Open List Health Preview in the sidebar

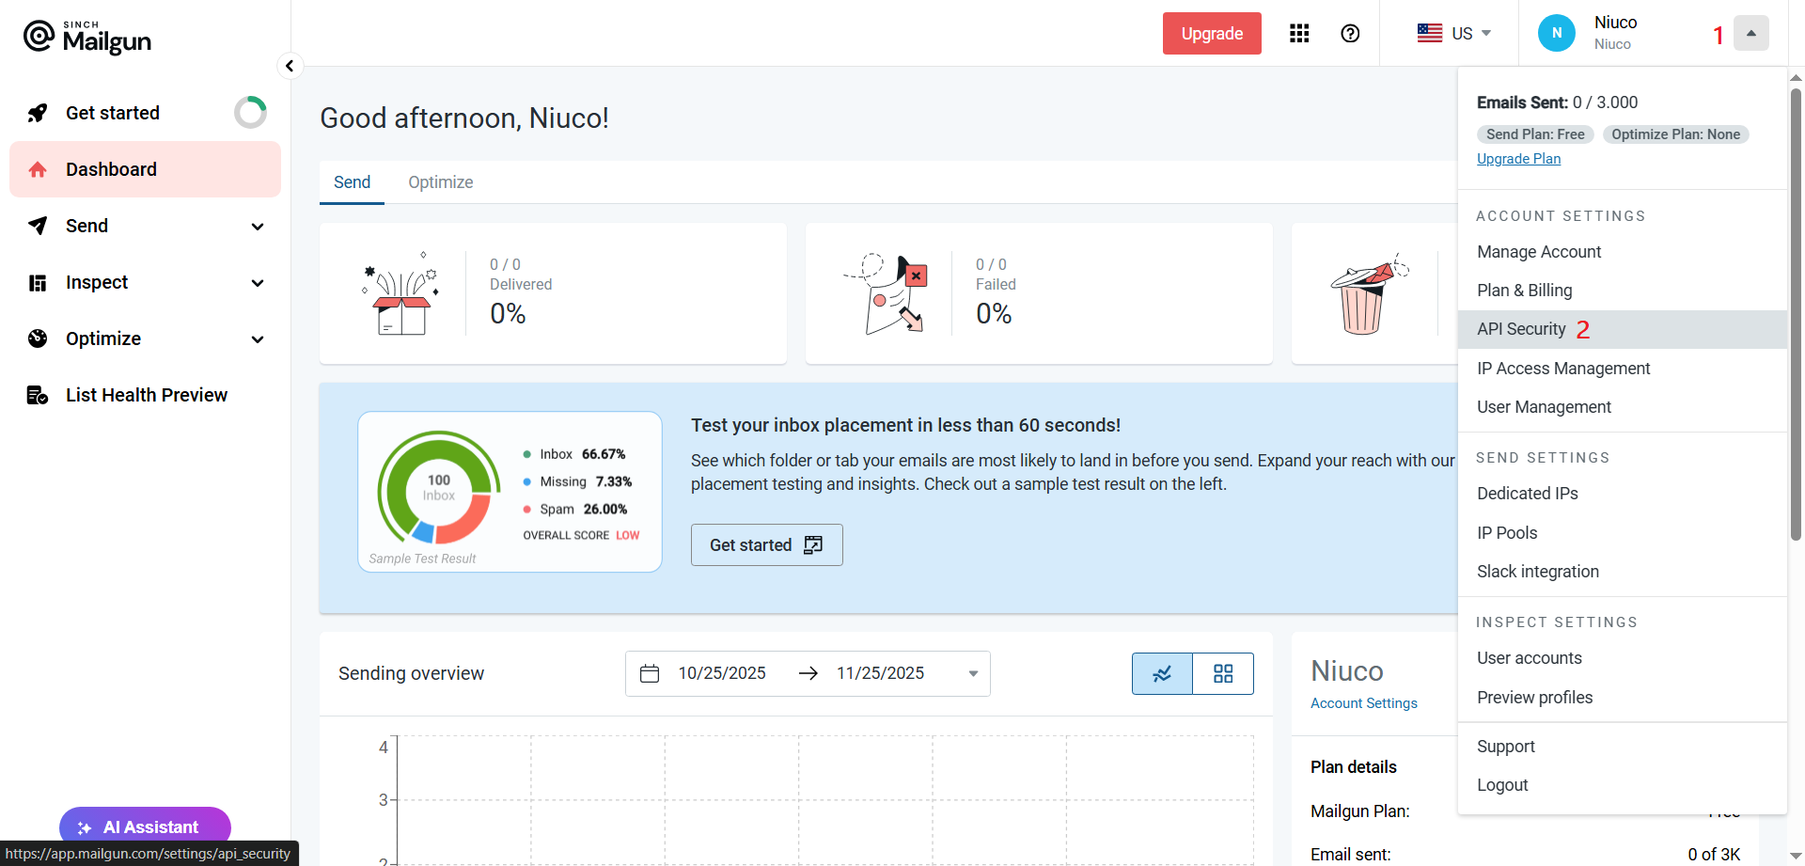point(145,395)
